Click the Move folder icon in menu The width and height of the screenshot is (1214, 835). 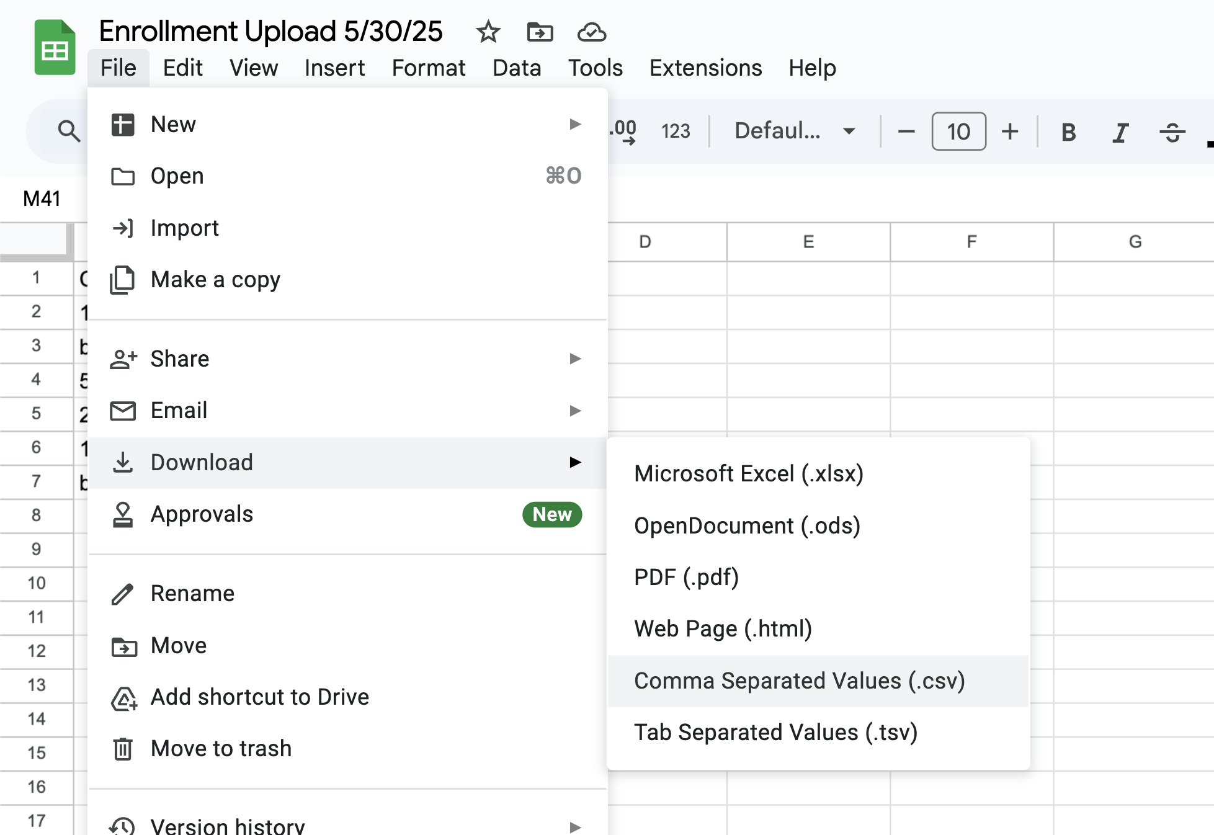click(124, 646)
